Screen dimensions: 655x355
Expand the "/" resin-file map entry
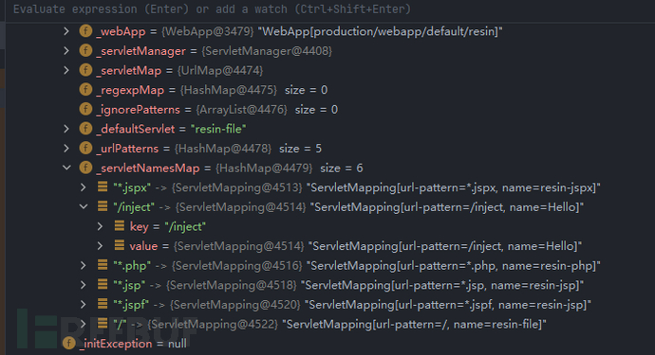pyautogui.click(x=84, y=324)
